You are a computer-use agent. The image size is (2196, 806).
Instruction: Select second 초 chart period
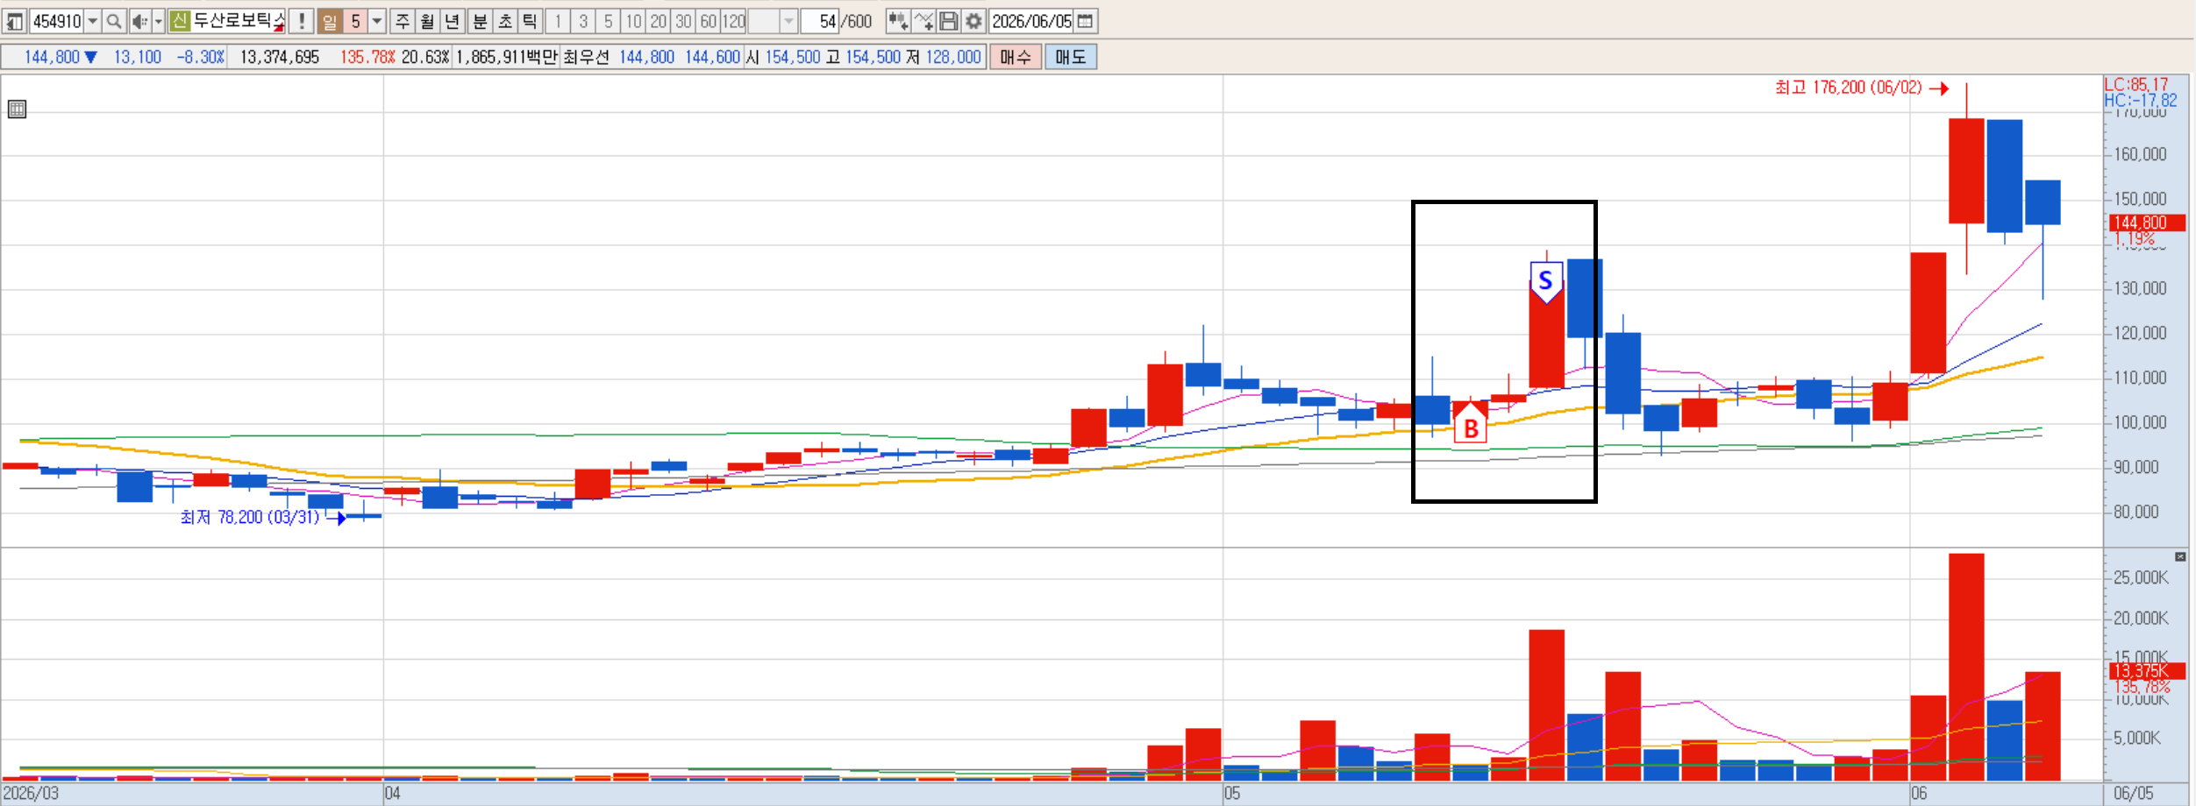(x=505, y=21)
